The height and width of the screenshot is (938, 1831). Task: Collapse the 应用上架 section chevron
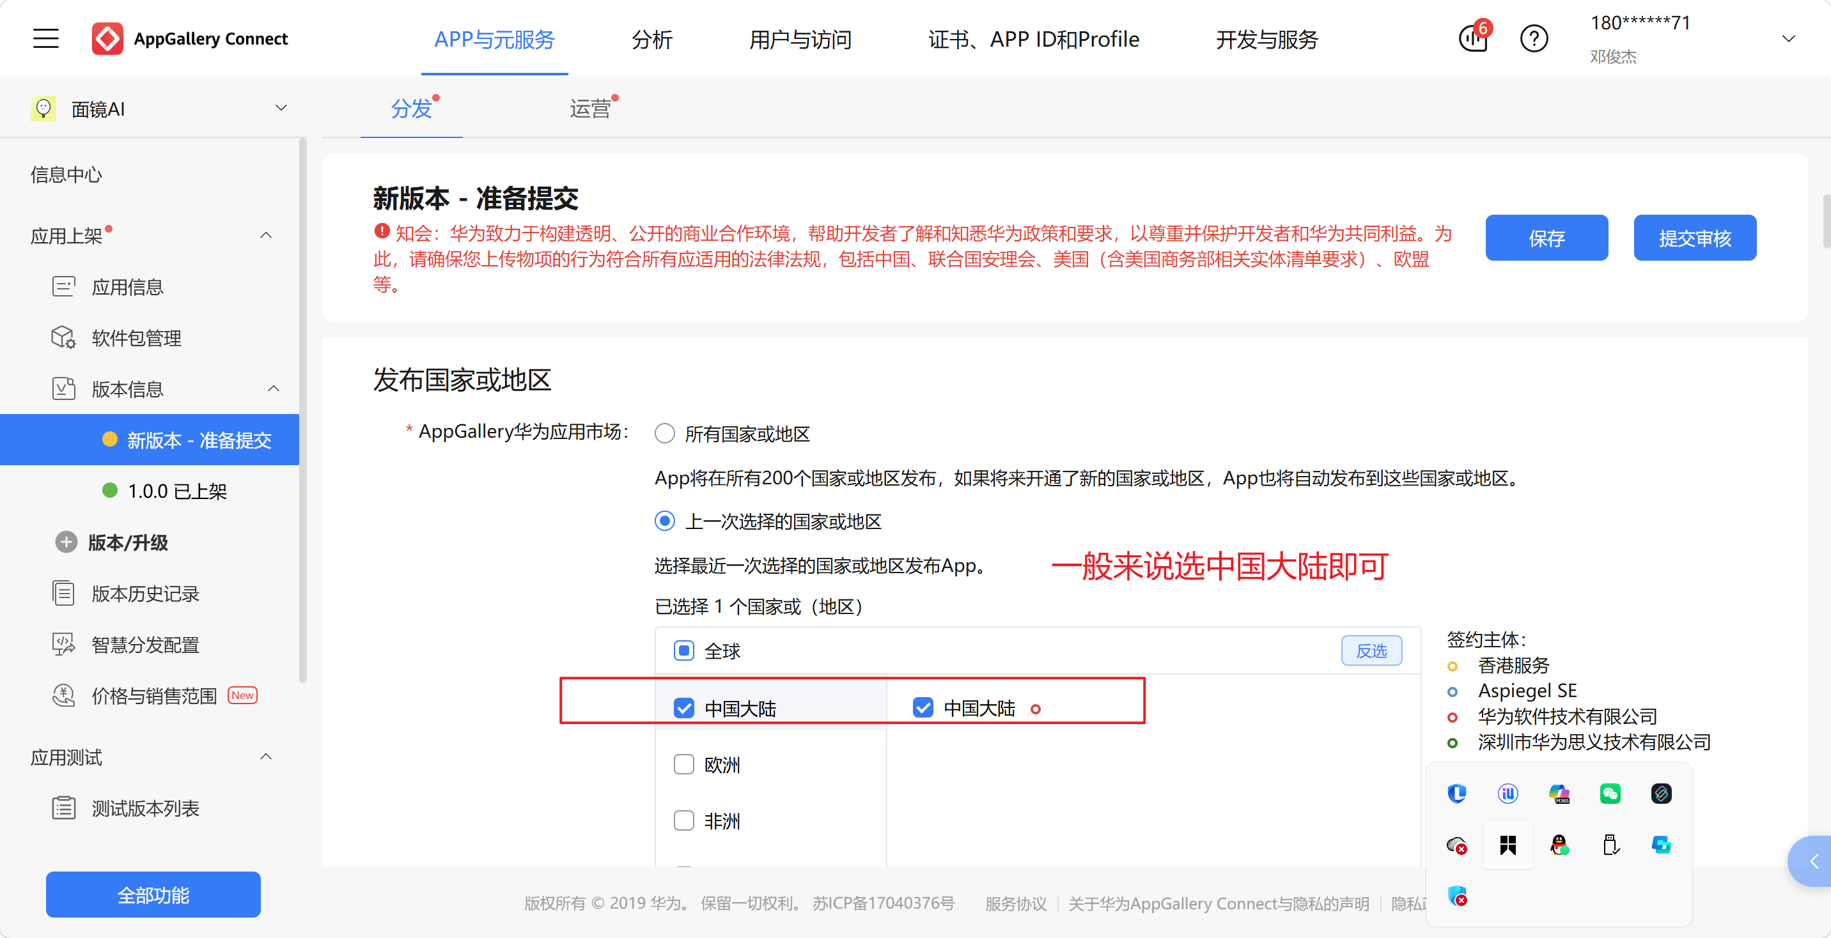click(266, 235)
